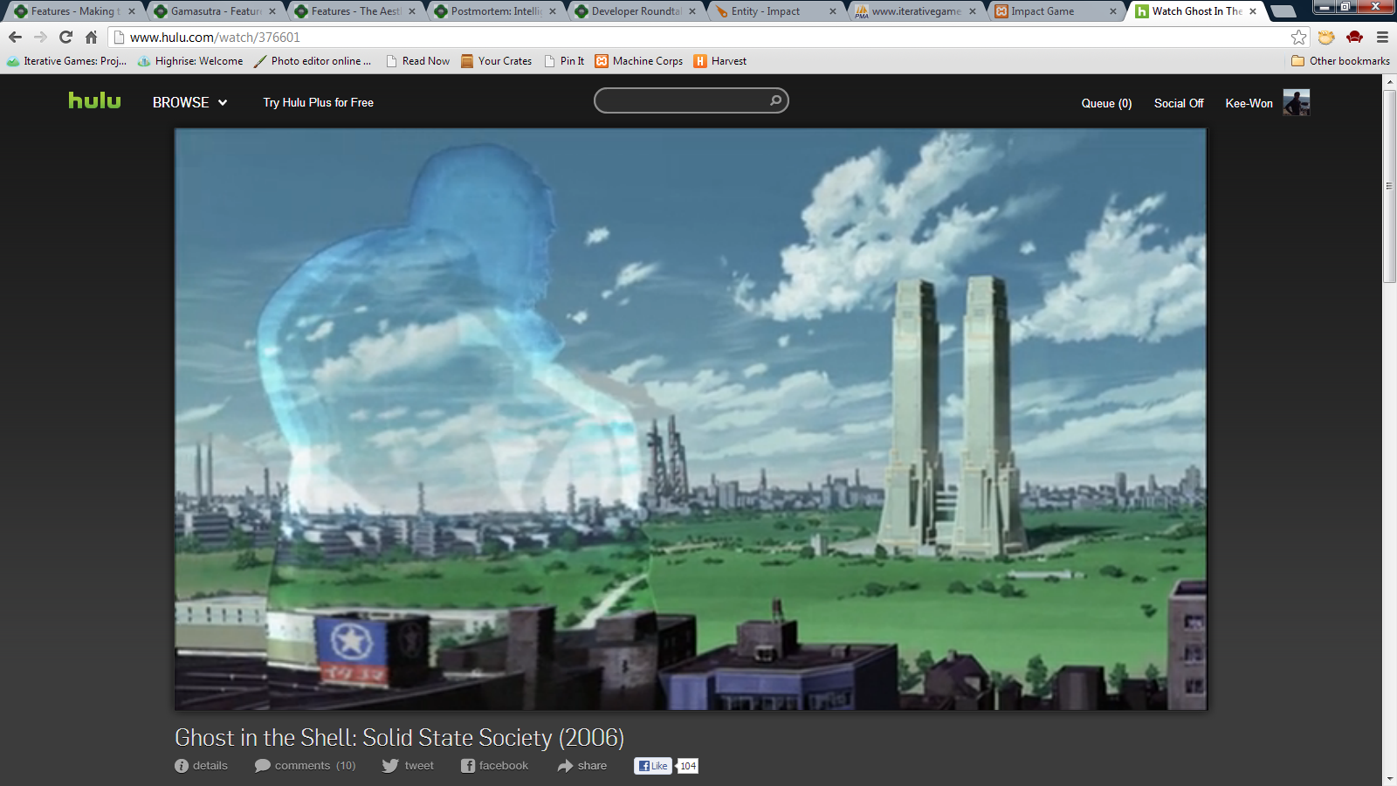
Task: Switch to Impact Game tab
Action: pos(1055,11)
